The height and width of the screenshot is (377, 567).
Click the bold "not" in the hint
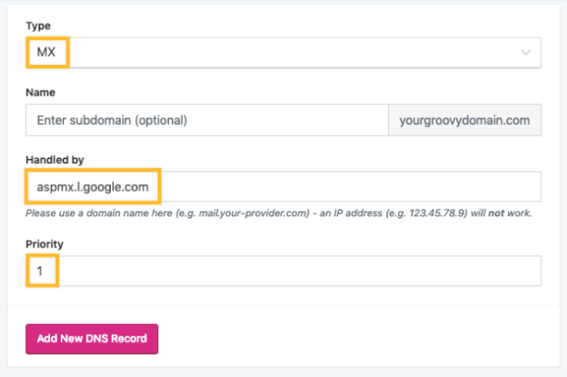point(501,213)
